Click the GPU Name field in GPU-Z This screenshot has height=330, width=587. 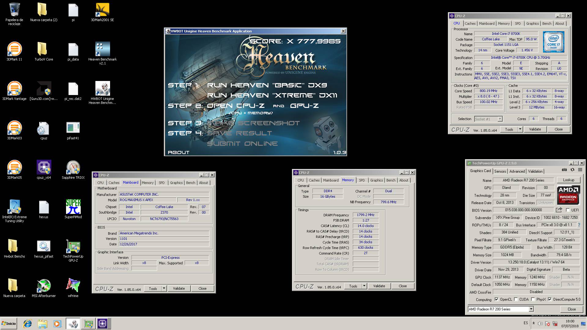pos(523,180)
